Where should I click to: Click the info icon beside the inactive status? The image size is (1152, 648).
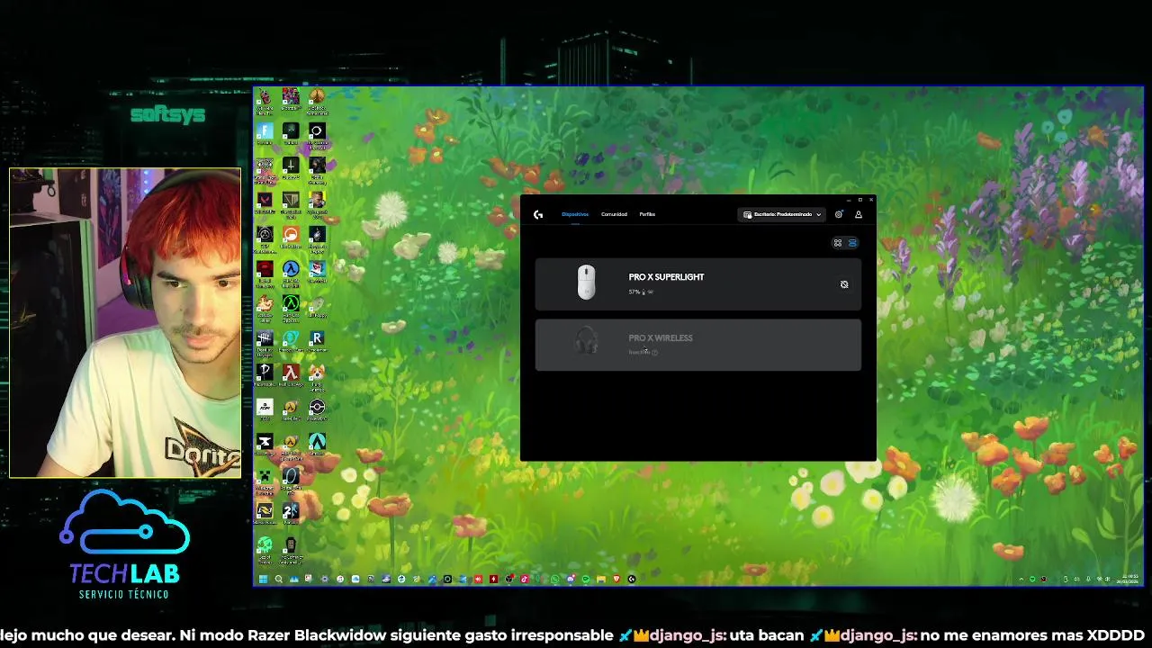click(x=655, y=353)
